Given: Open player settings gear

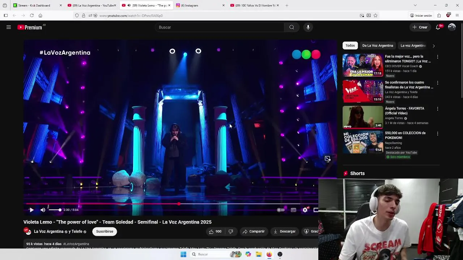Looking at the screenshot, I should (305, 210).
